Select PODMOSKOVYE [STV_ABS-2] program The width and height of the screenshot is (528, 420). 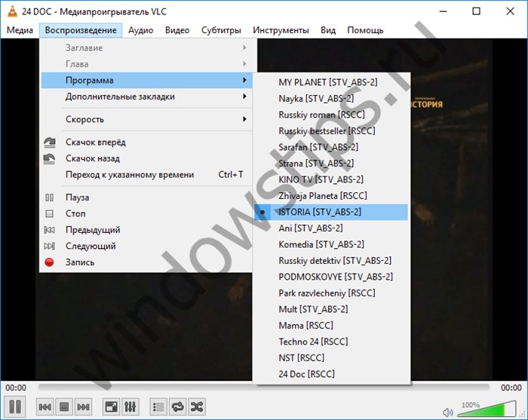pos(331,277)
